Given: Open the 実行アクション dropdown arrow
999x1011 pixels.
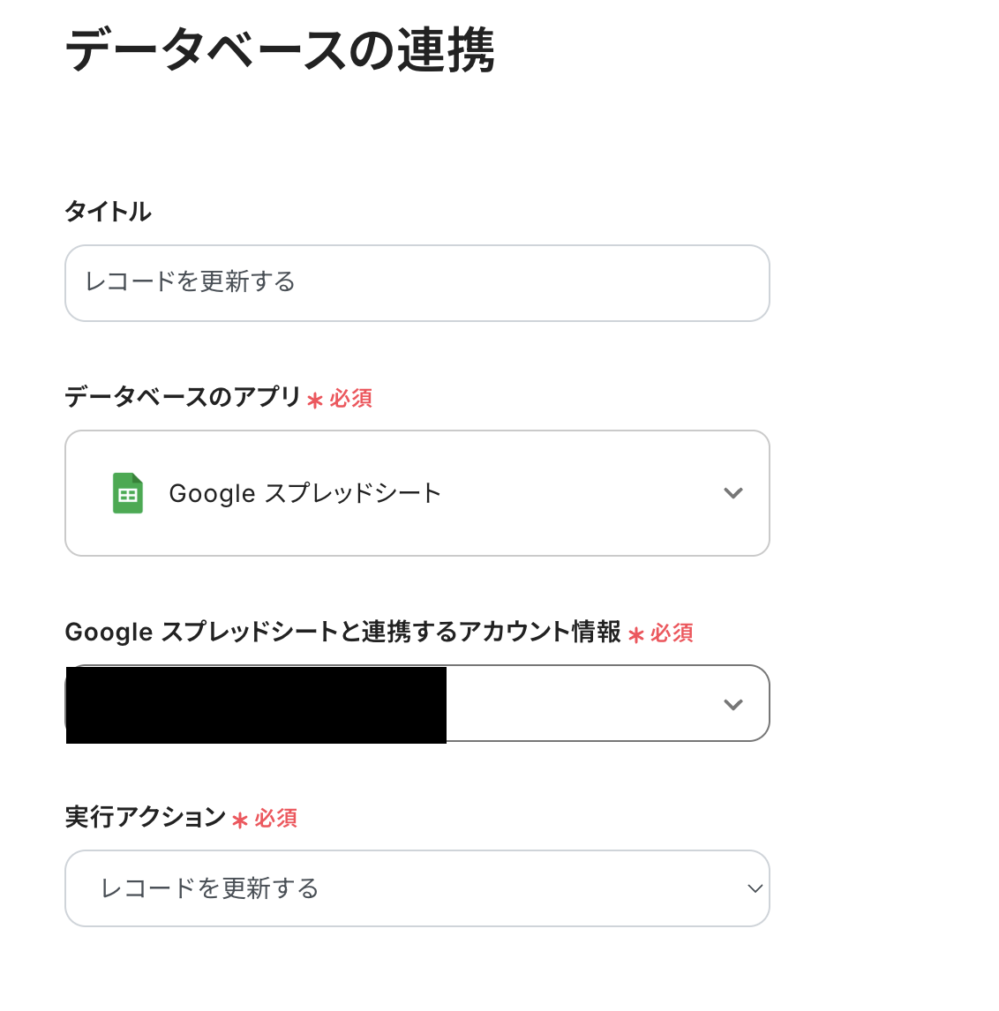Looking at the screenshot, I should [x=755, y=888].
